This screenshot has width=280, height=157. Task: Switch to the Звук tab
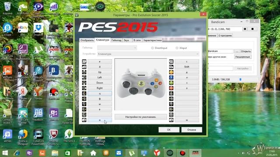(x=126, y=40)
